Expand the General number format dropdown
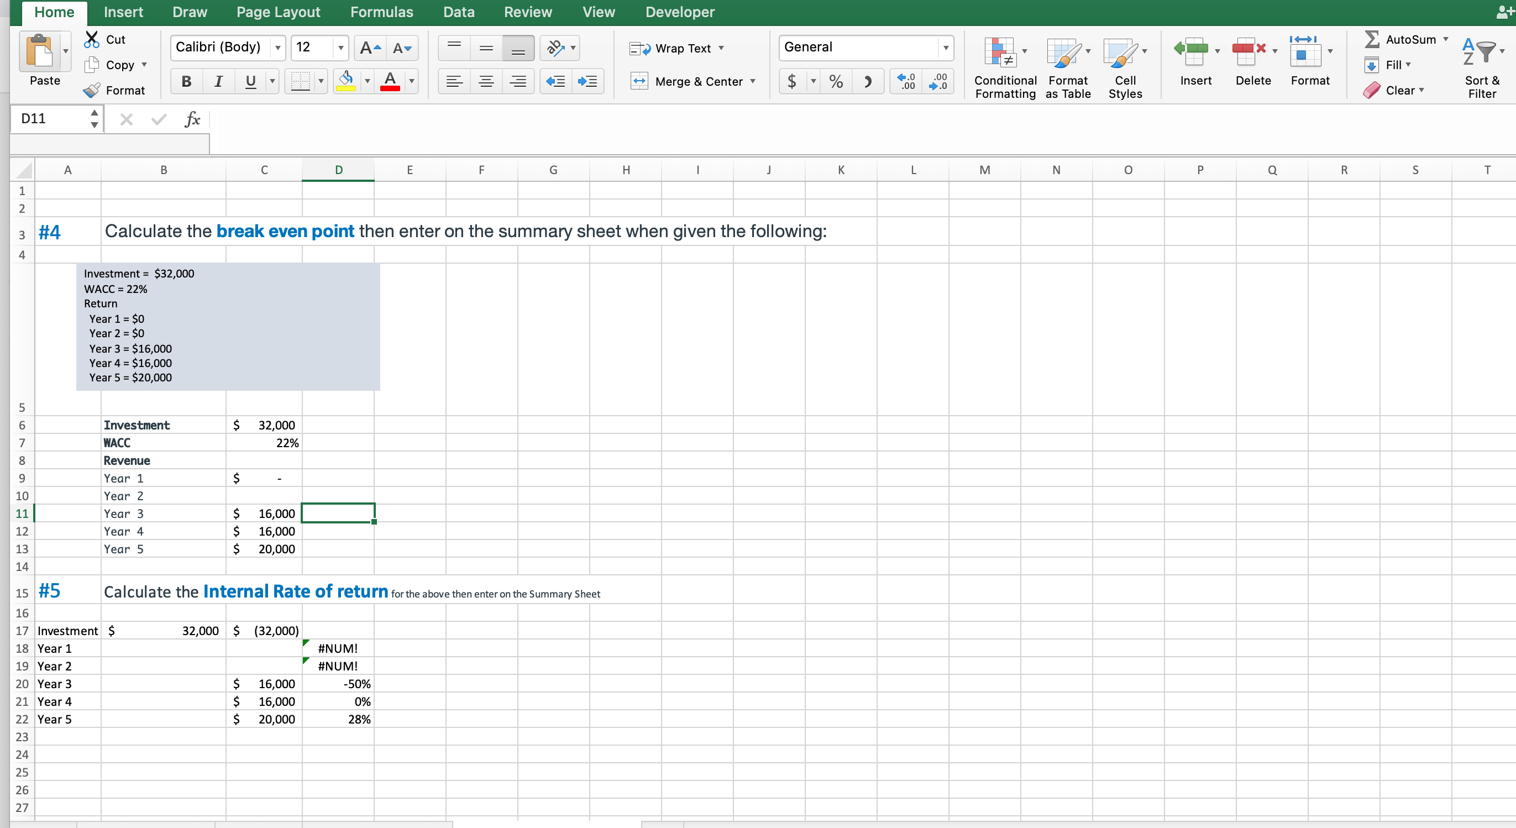This screenshot has width=1516, height=828. pos(945,48)
